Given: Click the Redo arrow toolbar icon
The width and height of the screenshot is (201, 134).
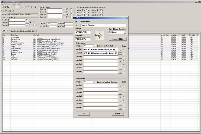Looking at the screenshot, I should coord(14,7).
